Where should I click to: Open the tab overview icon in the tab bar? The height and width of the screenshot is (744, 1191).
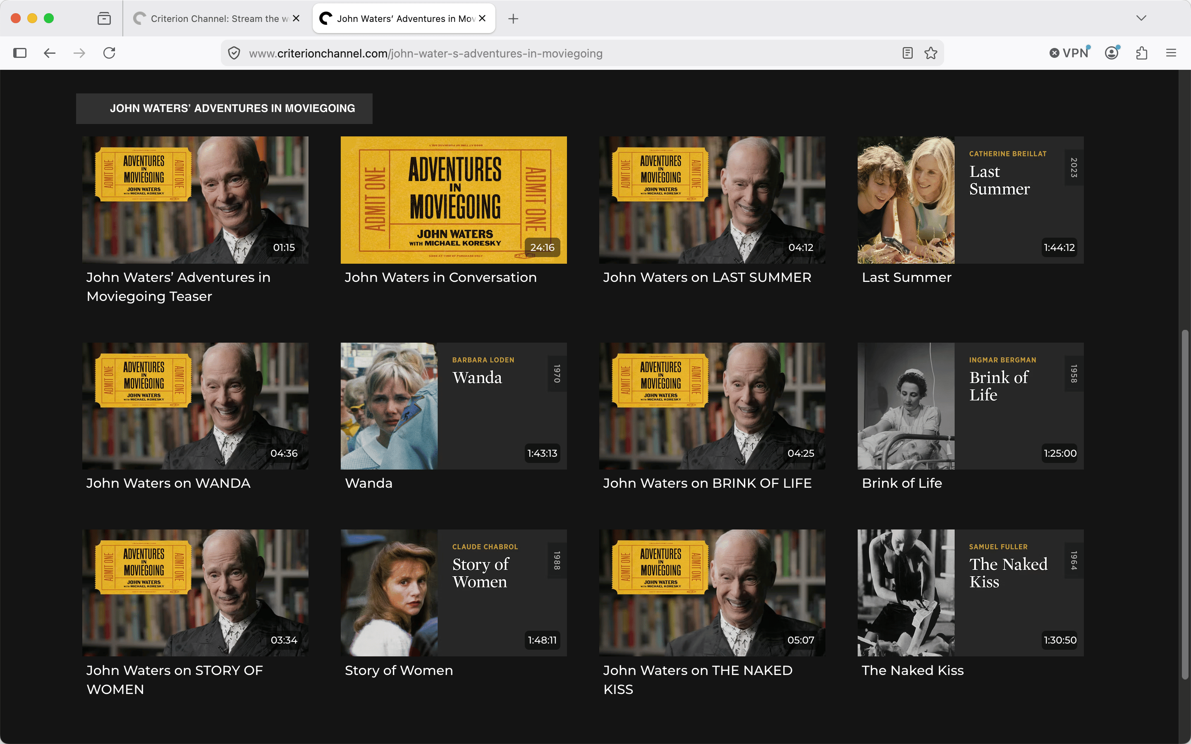pyautogui.click(x=104, y=19)
